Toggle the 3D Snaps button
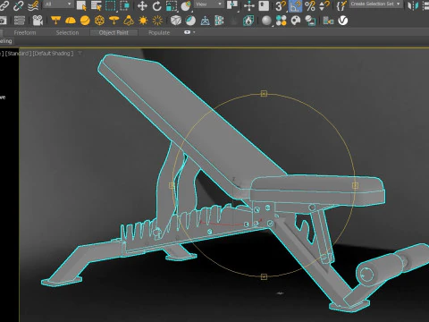The height and width of the screenshot is (322, 429). coord(281,6)
